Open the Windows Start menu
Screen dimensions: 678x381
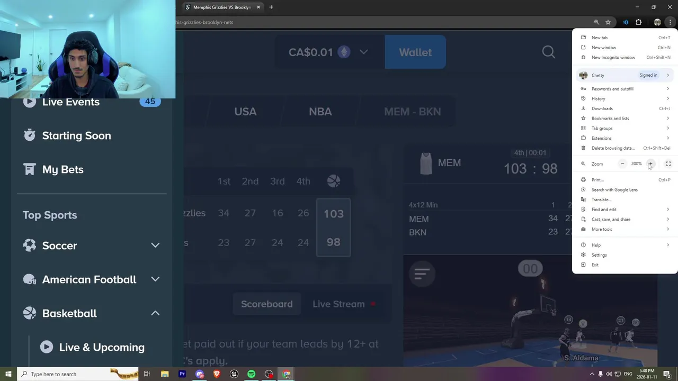8,374
